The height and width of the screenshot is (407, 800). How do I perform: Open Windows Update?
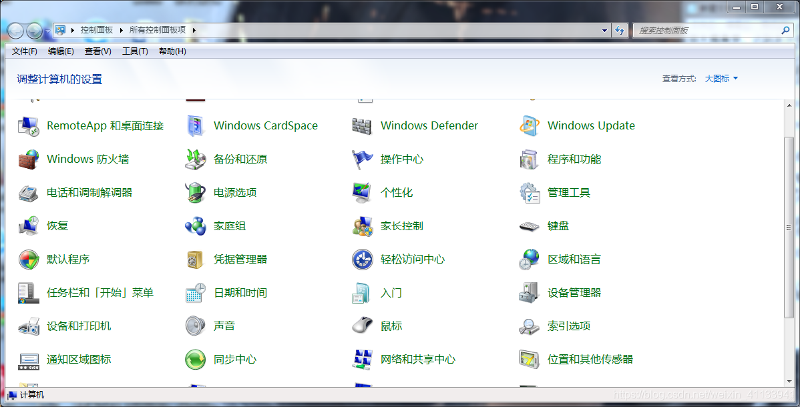590,125
